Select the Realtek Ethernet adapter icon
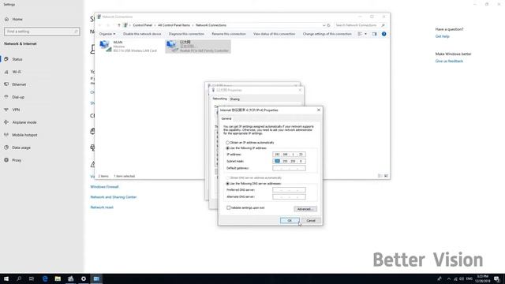The width and height of the screenshot is (505, 284). [x=172, y=46]
